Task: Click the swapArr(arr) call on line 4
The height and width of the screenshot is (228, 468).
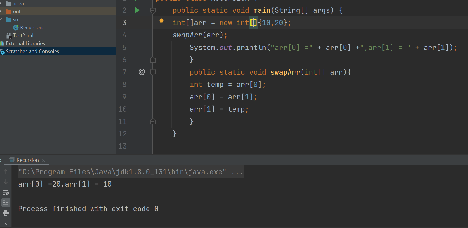Action: point(200,35)
